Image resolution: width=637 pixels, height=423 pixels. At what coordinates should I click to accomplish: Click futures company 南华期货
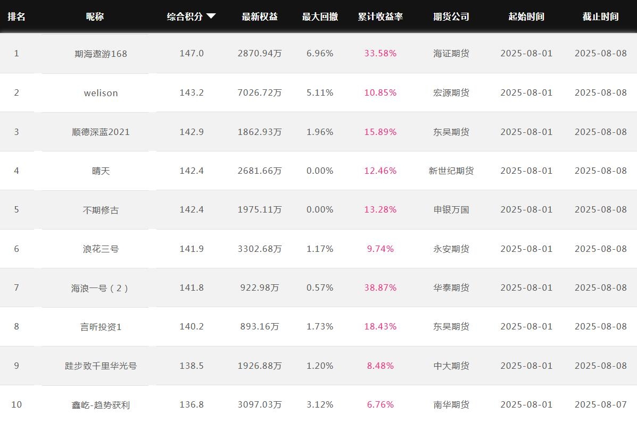tap(451, 404)
